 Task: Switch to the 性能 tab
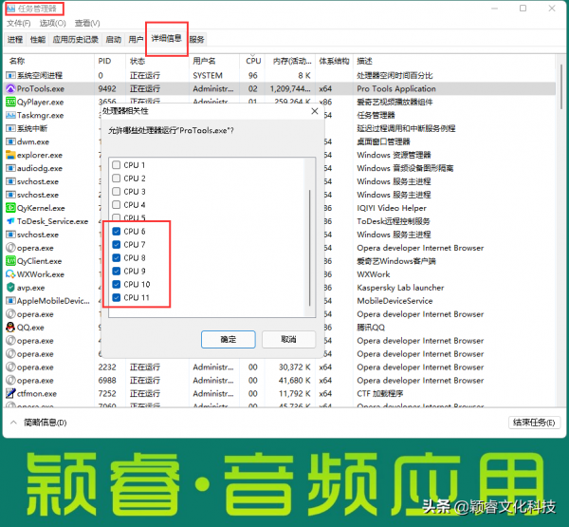point(38,39)
